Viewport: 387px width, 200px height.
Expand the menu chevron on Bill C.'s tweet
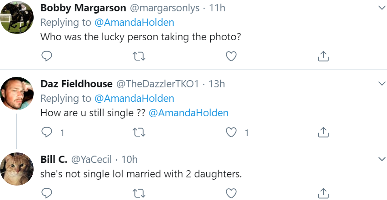point(382,159)
